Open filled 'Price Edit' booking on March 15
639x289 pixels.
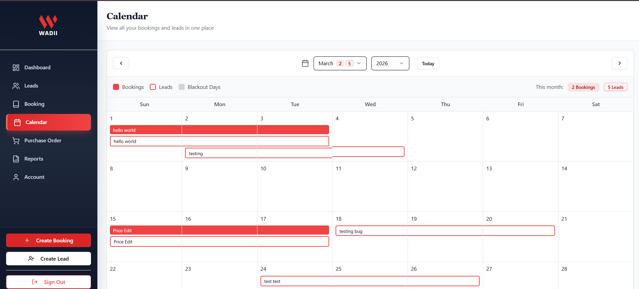tap(220, 230)
